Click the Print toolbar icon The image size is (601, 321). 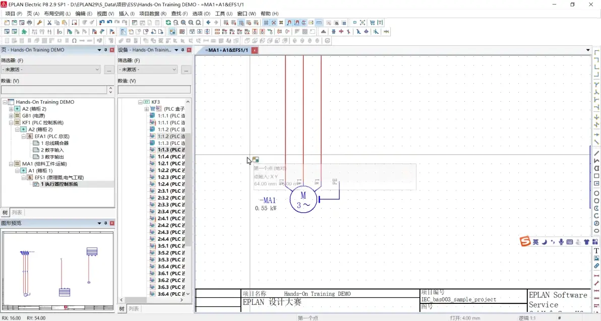(29, 23)
